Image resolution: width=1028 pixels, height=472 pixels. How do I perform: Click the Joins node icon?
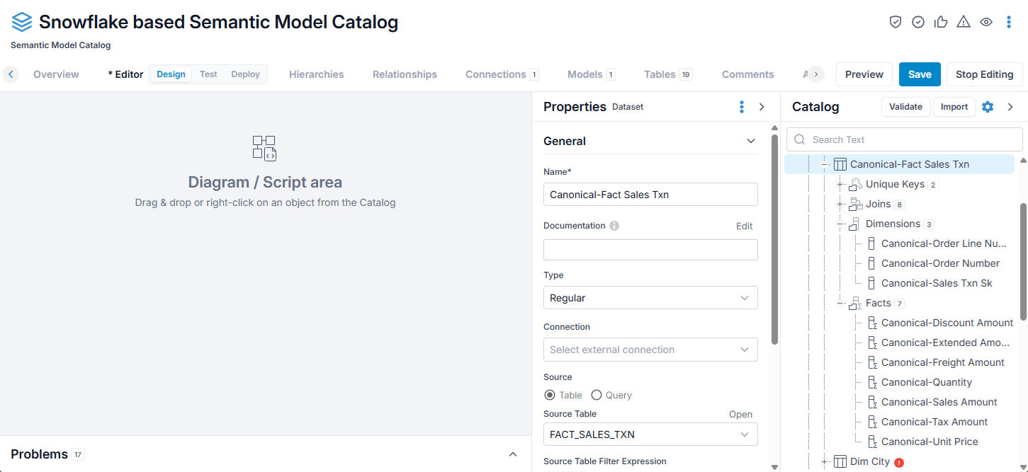[x=856, y=204]
